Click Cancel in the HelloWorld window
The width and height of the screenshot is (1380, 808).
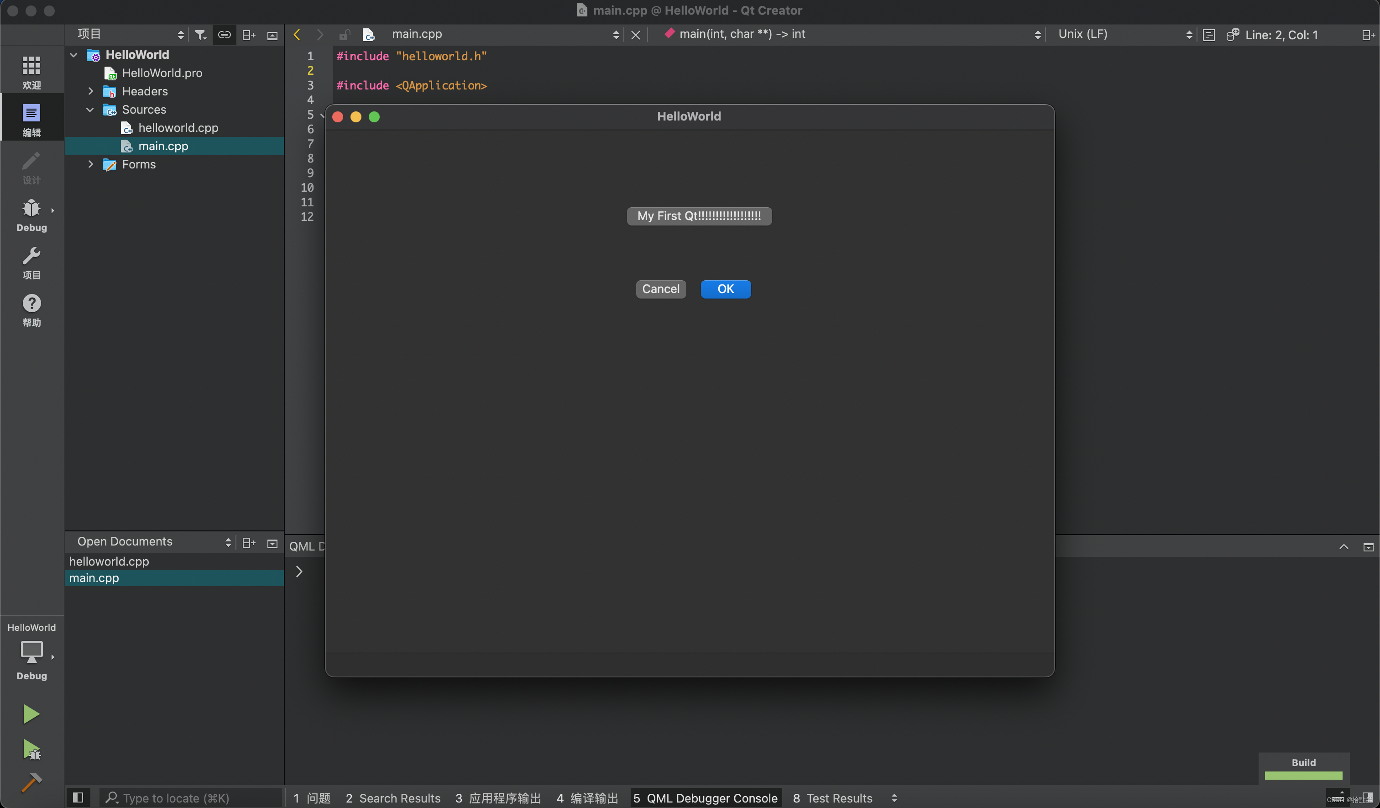tap(660, 289)
